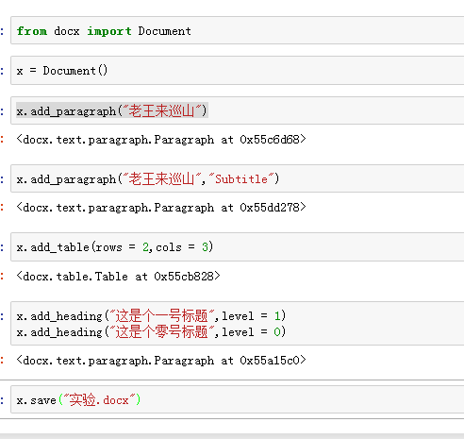Click the Paragraph output at 0x55a15c0
This screenshot has height=439, width=464.
click(161, 361)
